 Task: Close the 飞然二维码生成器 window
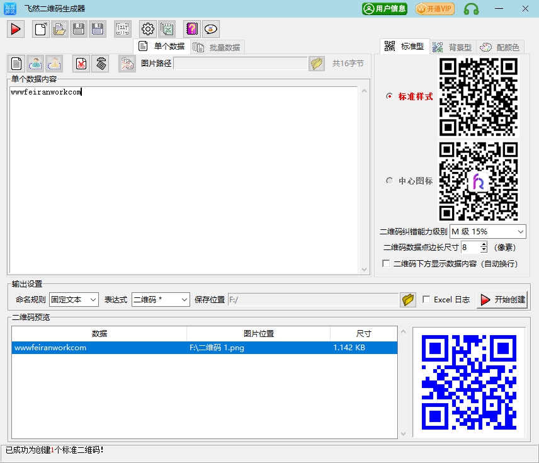[525, 9]
